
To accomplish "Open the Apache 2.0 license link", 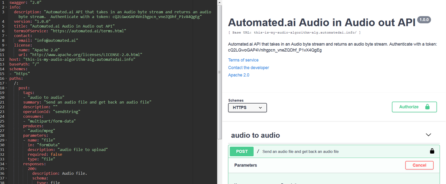I will click(x=239, y=75).
